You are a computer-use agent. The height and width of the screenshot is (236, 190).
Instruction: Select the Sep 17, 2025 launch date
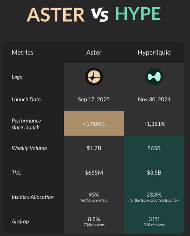click(94, 100)
